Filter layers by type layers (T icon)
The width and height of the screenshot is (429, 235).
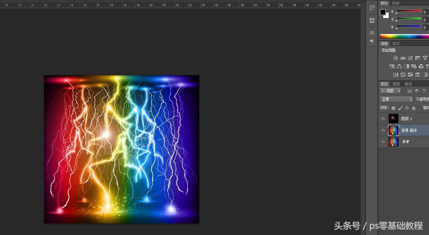point(424,91)
